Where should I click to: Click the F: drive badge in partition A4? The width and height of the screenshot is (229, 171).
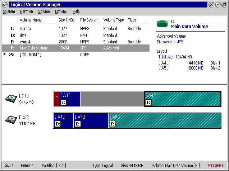coord(148,103)
